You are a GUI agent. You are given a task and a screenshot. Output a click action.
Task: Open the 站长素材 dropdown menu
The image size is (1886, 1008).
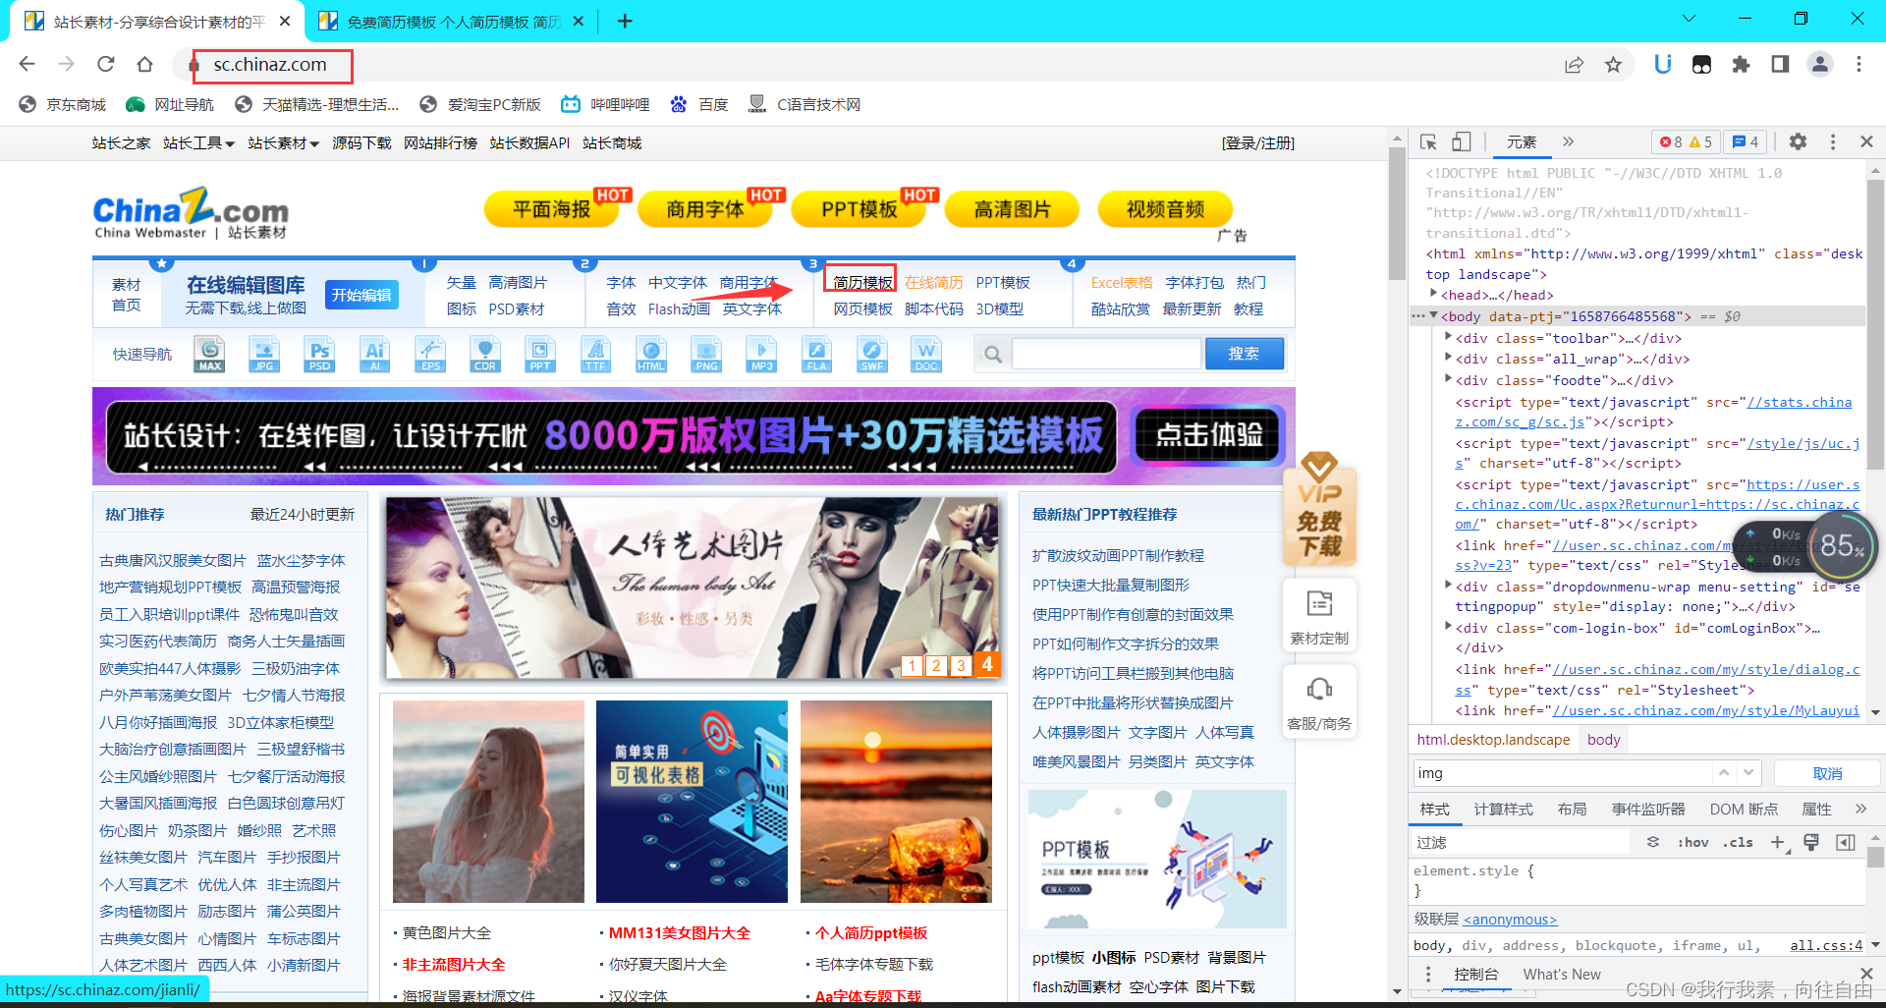[283, 143]
